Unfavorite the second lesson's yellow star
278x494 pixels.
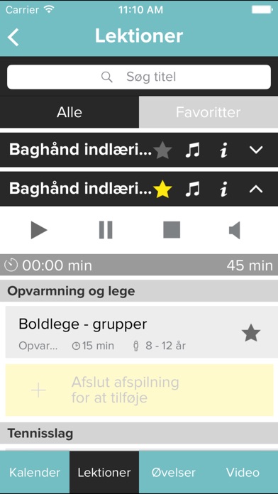[x=162, y=190]
